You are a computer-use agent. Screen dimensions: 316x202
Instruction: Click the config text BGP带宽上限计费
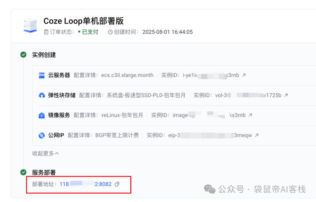(x=117, y=135)
